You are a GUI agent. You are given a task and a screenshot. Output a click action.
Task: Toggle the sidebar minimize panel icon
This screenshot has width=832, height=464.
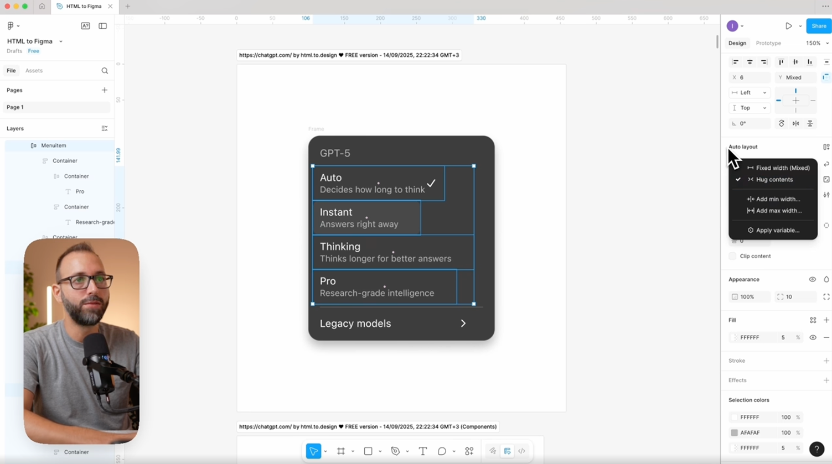coord(103,26)
